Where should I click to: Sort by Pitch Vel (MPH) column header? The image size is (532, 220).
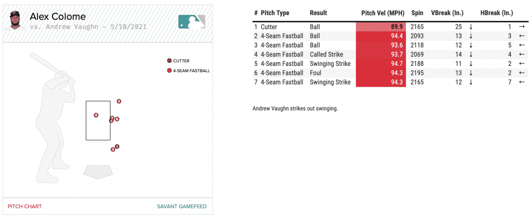pyautogui.click(x=383, y=13)
